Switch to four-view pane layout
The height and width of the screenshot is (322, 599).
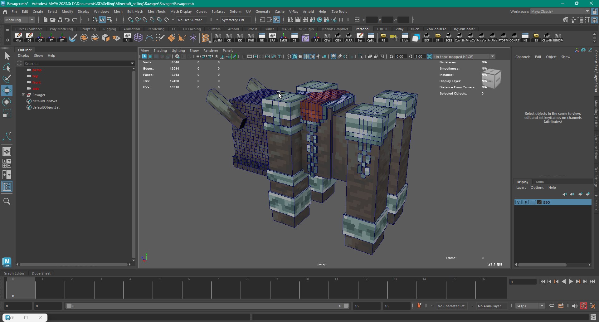7,163
